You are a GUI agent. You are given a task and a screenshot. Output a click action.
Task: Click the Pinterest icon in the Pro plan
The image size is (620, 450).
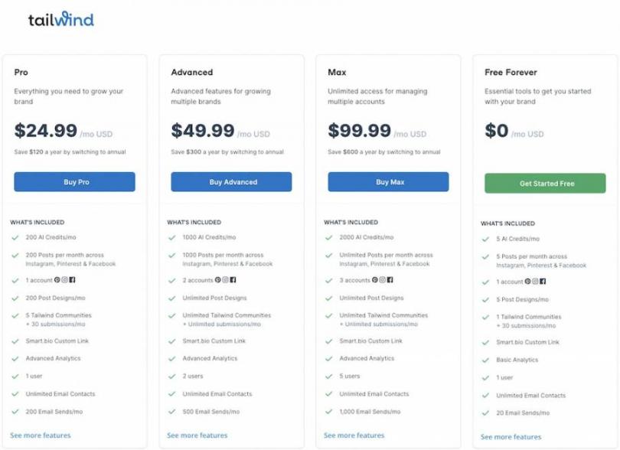click(x=57, y=280)
